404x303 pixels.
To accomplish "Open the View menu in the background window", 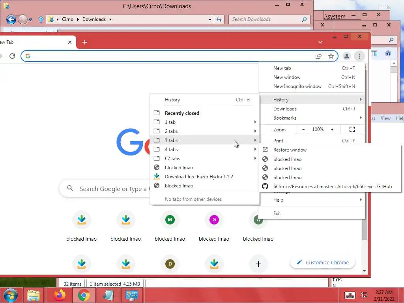I will tap(385, 118).
